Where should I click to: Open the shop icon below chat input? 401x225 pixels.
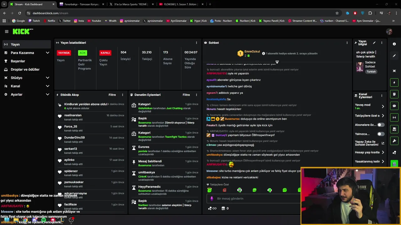click(x=223, y=208)
